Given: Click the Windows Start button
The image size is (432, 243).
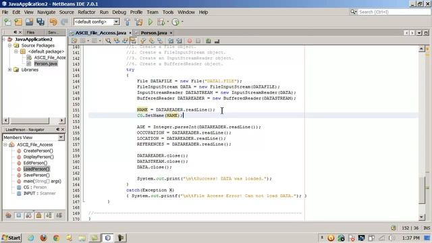Looking at the screenshot, I should (11, 238).
